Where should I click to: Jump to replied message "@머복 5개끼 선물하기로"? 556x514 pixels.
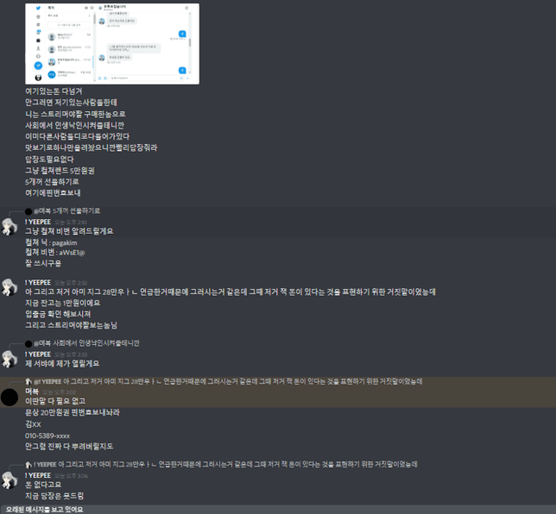click(x=67, y=211)
